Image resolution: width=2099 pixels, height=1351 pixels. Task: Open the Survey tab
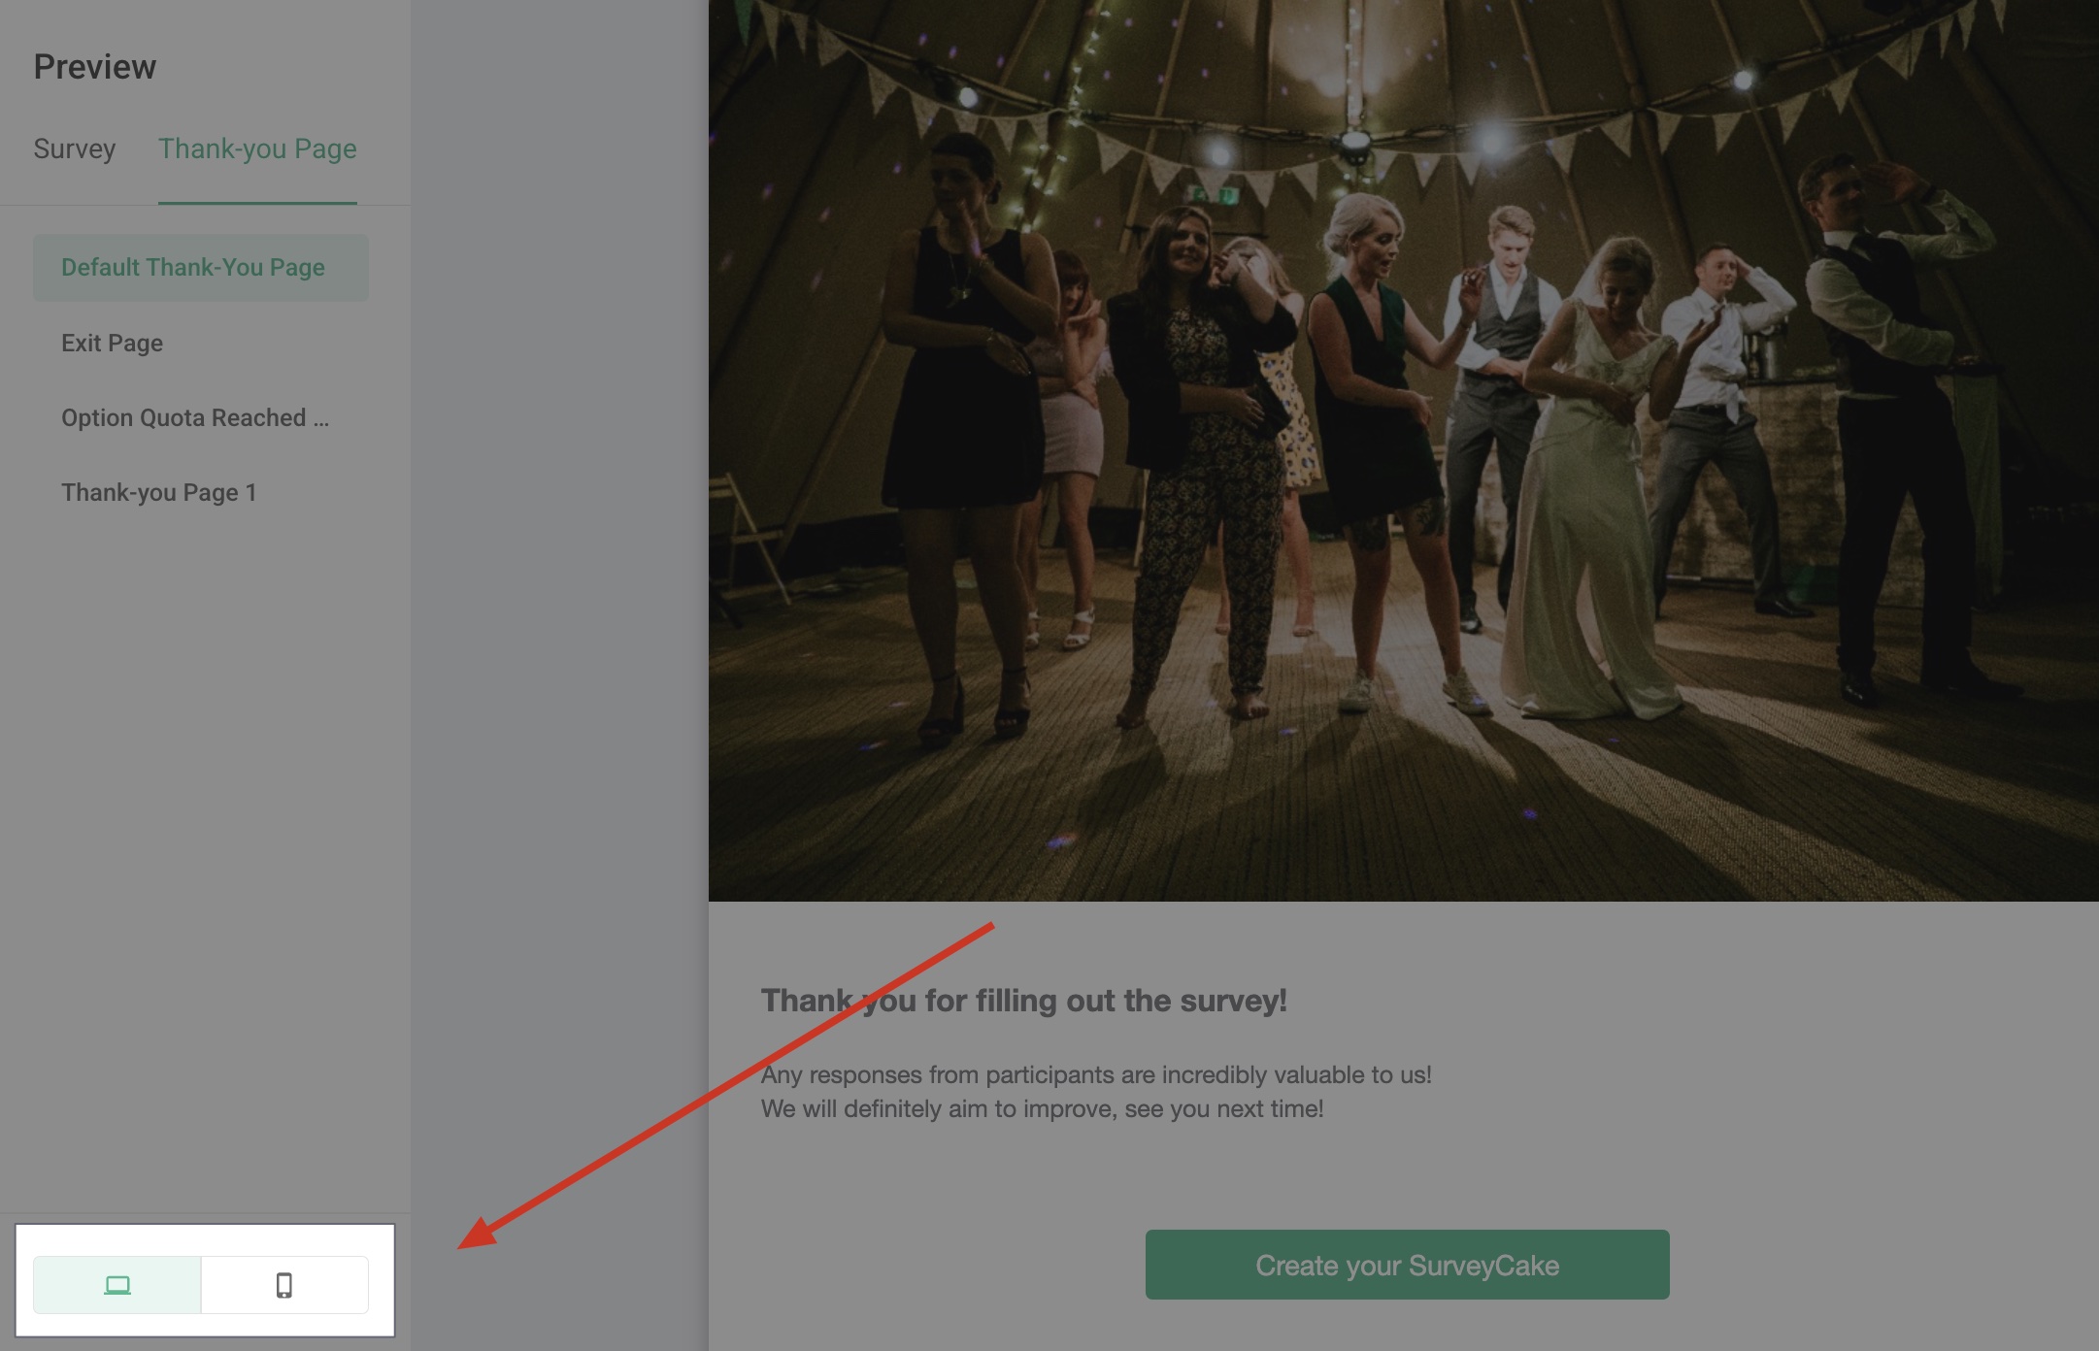click(x=75, y=148)
